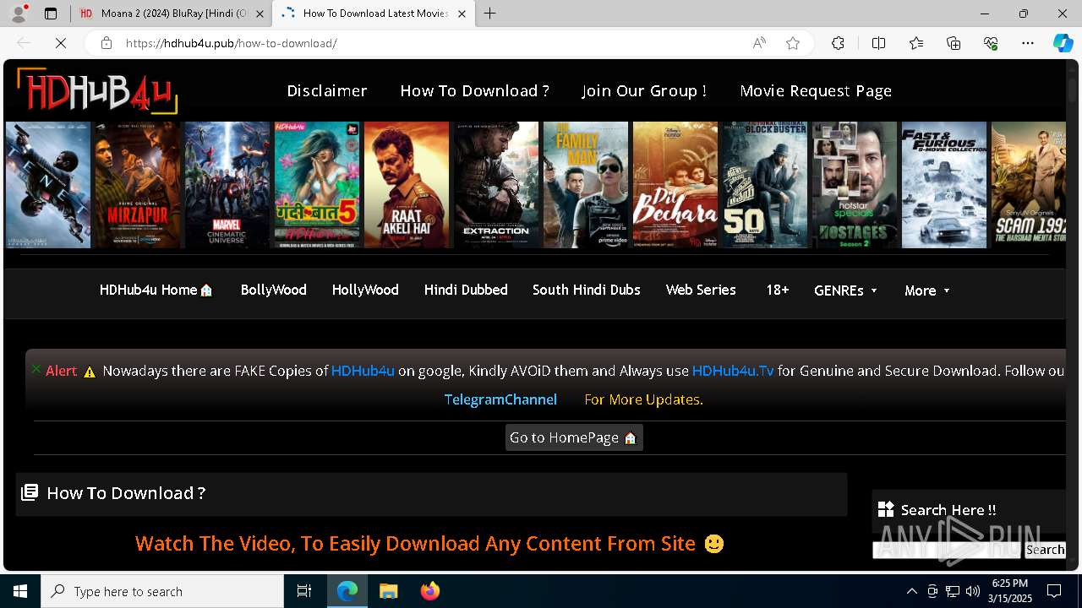Toggle Split screen icon

click(x=878, y=43)
